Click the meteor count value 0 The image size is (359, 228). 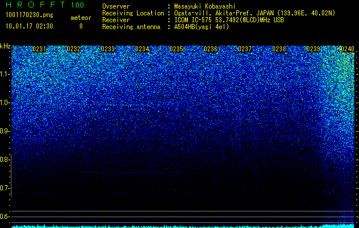click(81, 26)
